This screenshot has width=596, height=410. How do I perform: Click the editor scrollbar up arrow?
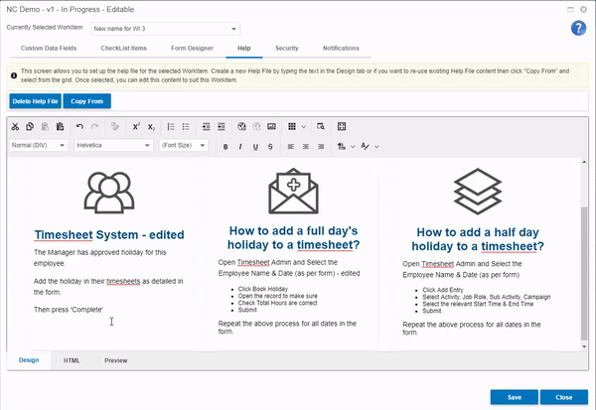(584, 162)
